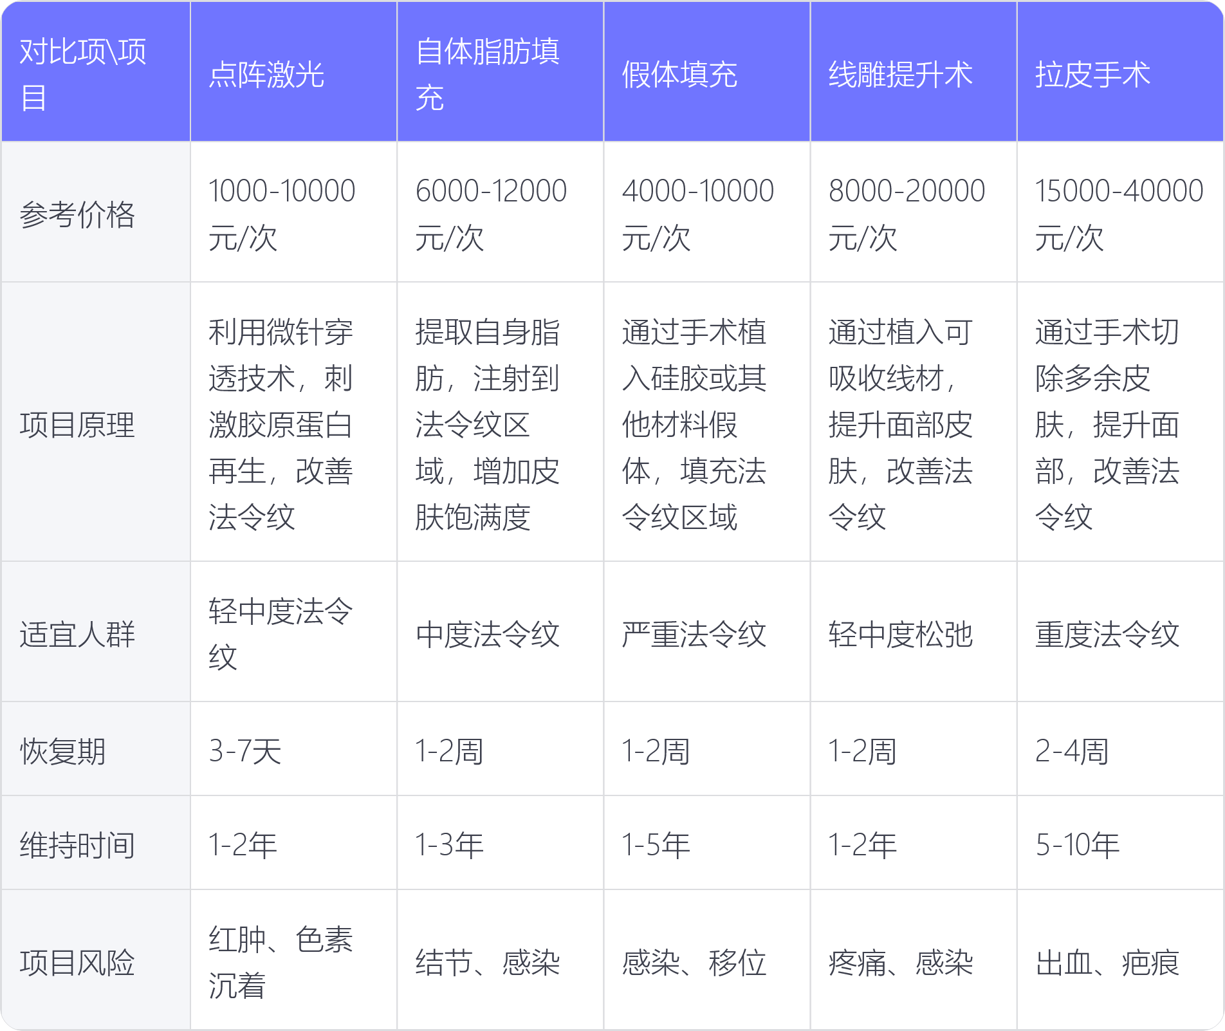Click the 项目风险 row label
This screenshot has width=1225, height=1031.
96,960
